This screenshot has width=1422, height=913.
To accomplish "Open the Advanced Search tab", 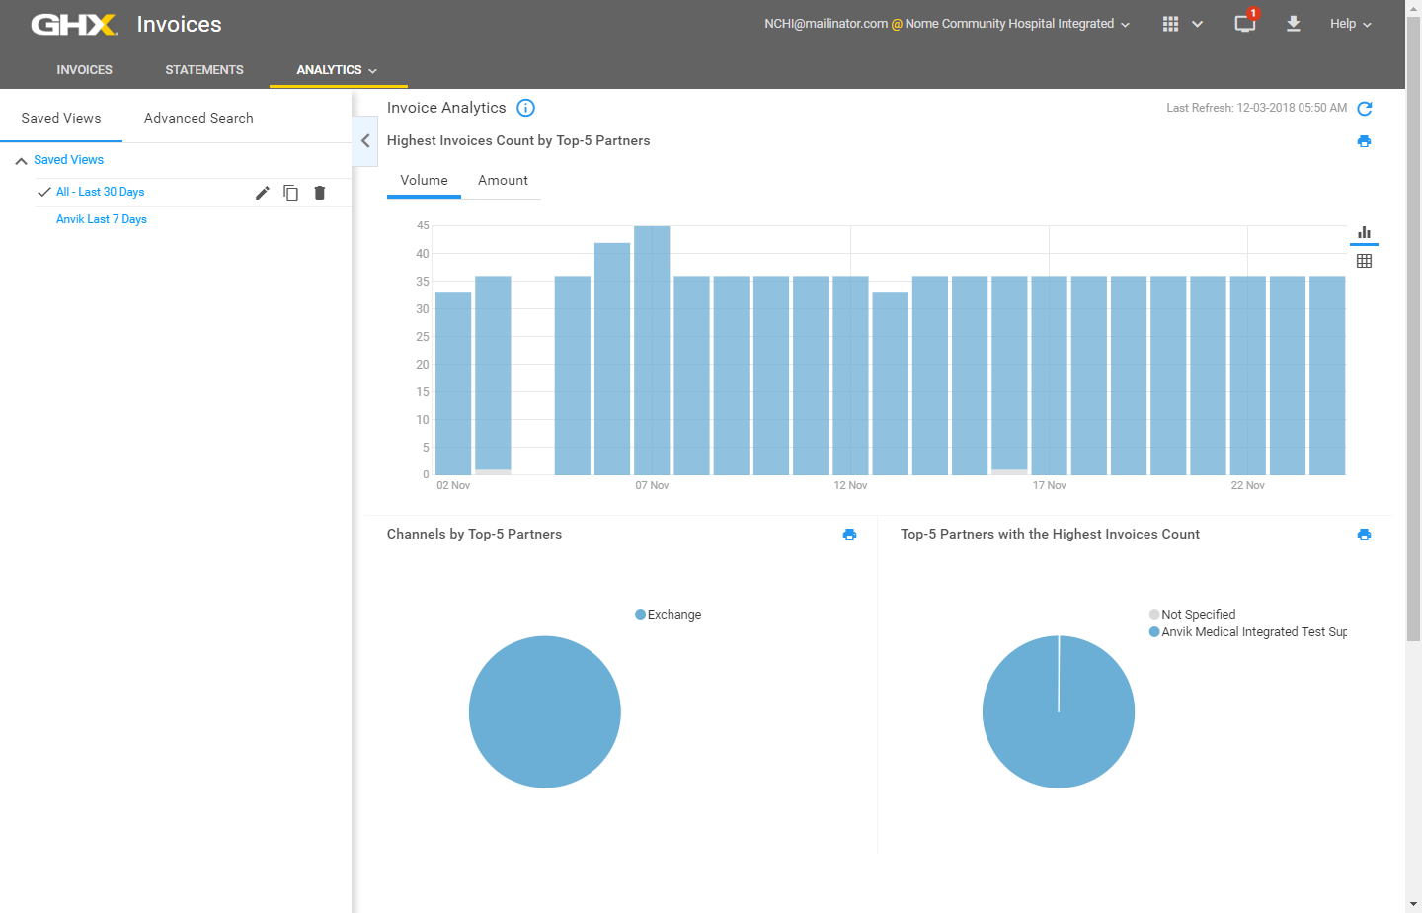I will [x=198, y=118].
